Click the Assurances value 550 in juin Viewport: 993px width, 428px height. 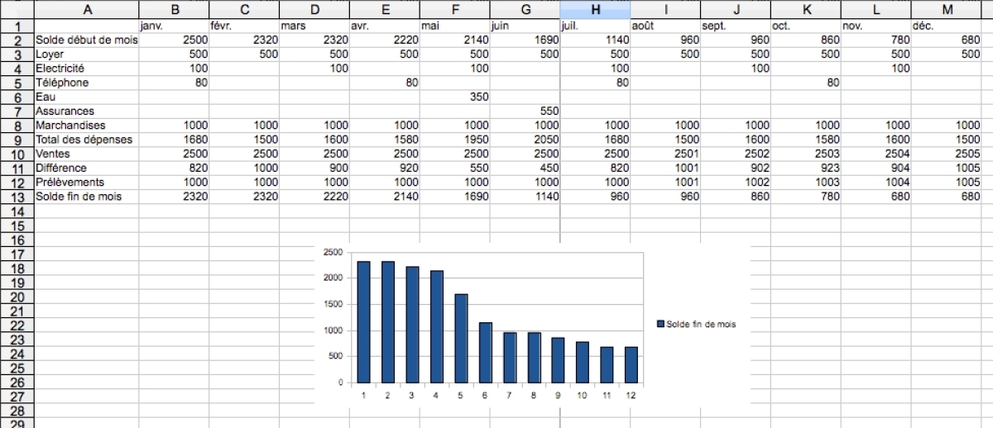tap(525, 111)
